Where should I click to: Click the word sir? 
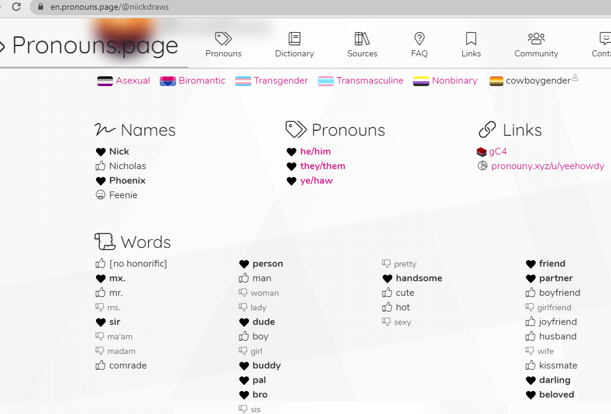tap(115, 322)
